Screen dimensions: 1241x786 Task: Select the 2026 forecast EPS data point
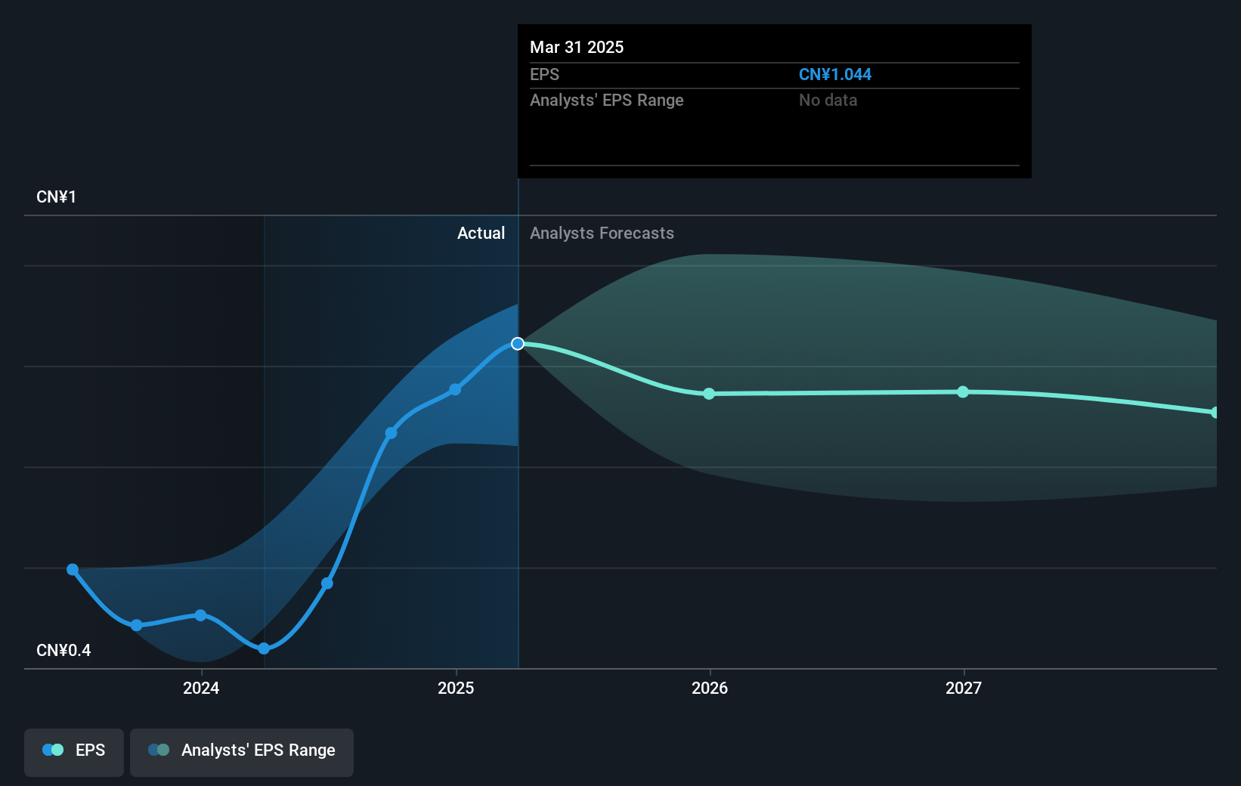(x=709, y=394)
